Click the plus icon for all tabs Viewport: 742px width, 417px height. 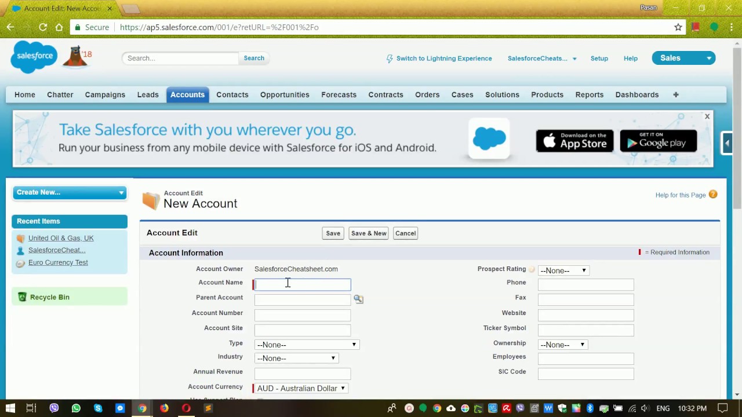tap(675, 94)
